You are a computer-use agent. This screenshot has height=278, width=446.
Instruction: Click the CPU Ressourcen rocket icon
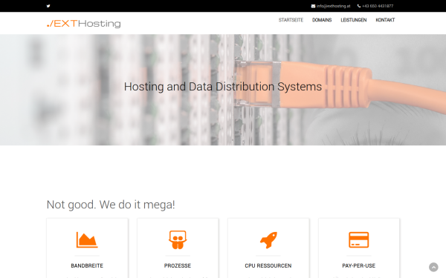coord(268,240)
